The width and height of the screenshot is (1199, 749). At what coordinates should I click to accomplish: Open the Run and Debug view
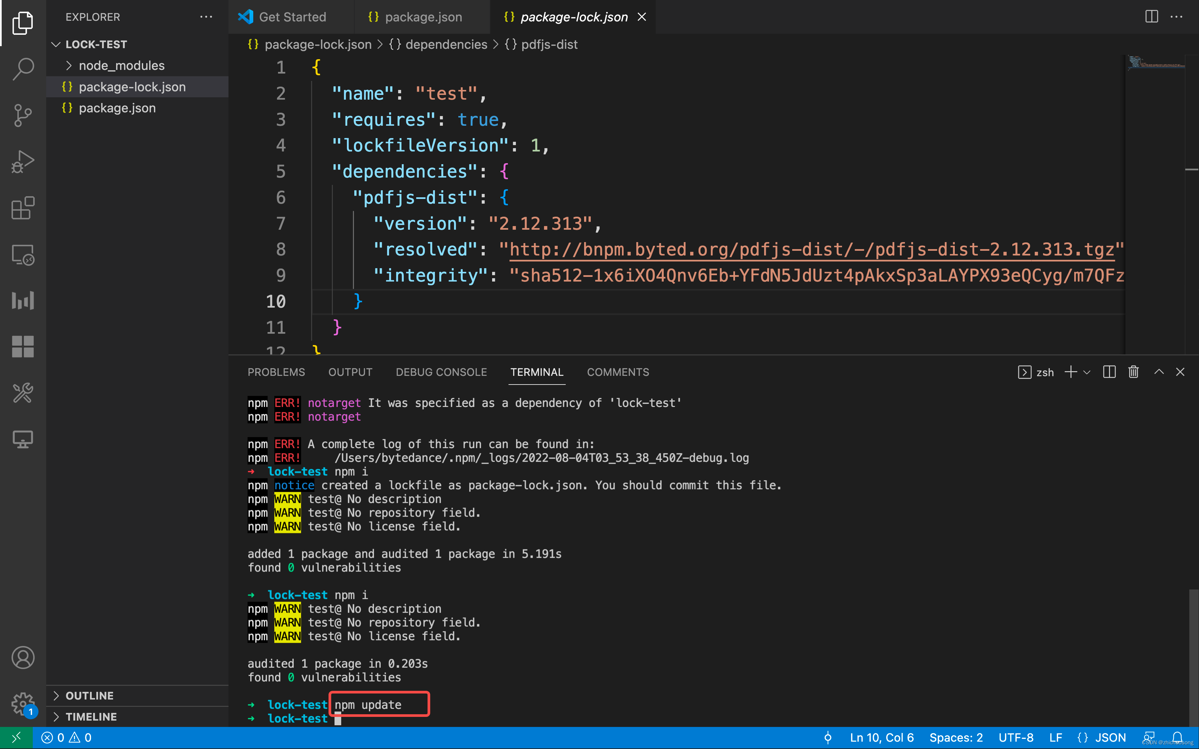pyautogui.click(x=22, y=162)
